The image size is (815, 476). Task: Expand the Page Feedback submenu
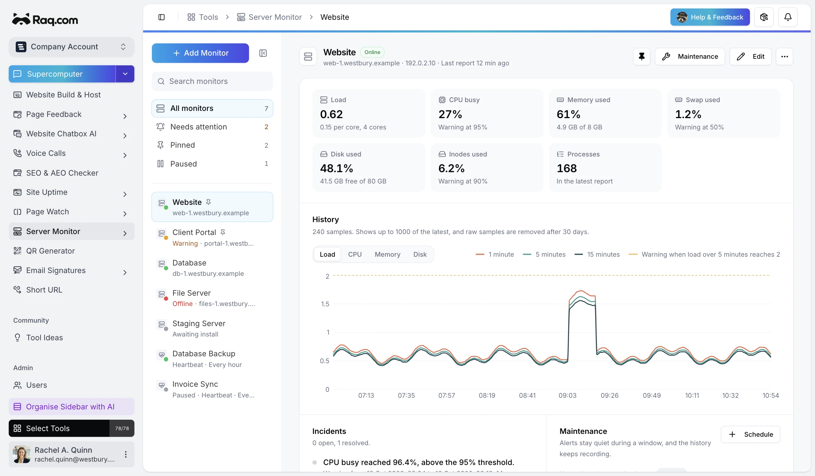[x=125, y=116]
